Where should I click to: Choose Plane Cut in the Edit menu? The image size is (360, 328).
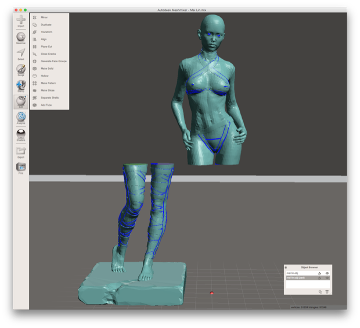49,47
